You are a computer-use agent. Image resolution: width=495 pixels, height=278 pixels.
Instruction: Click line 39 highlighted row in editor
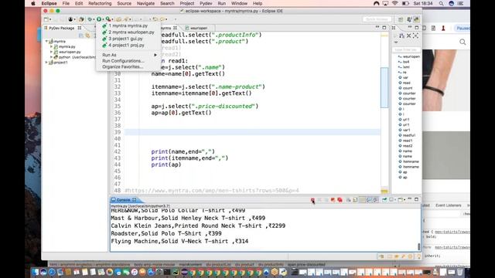tap(252, 132)
